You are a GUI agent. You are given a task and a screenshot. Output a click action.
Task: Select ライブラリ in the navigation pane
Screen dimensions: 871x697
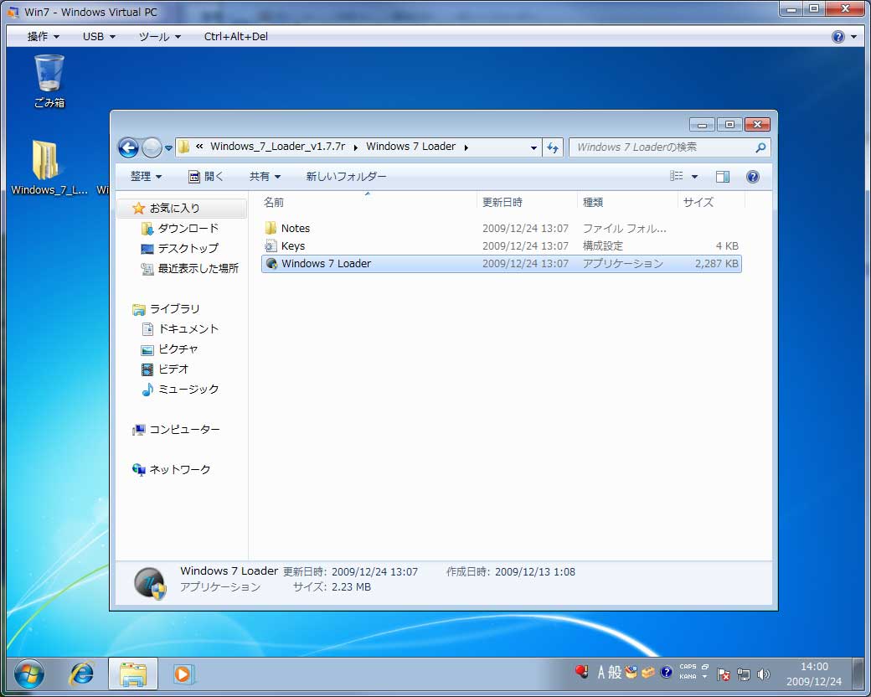click(x=166, y=309)
